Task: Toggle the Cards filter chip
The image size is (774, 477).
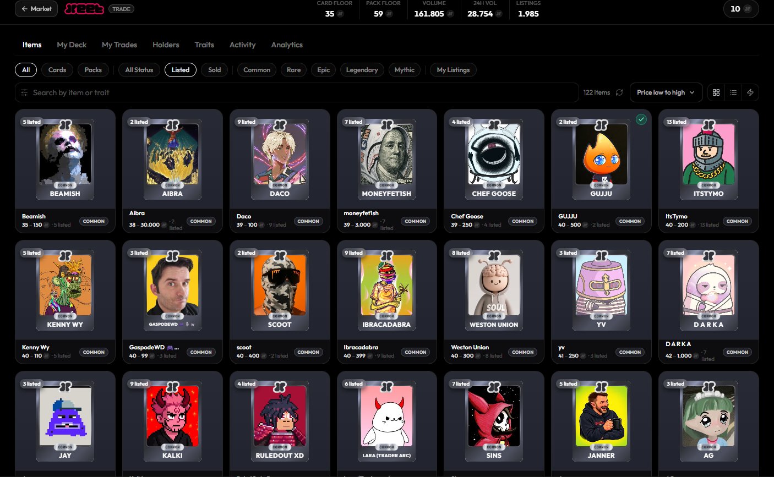Action: pos(57,70)
